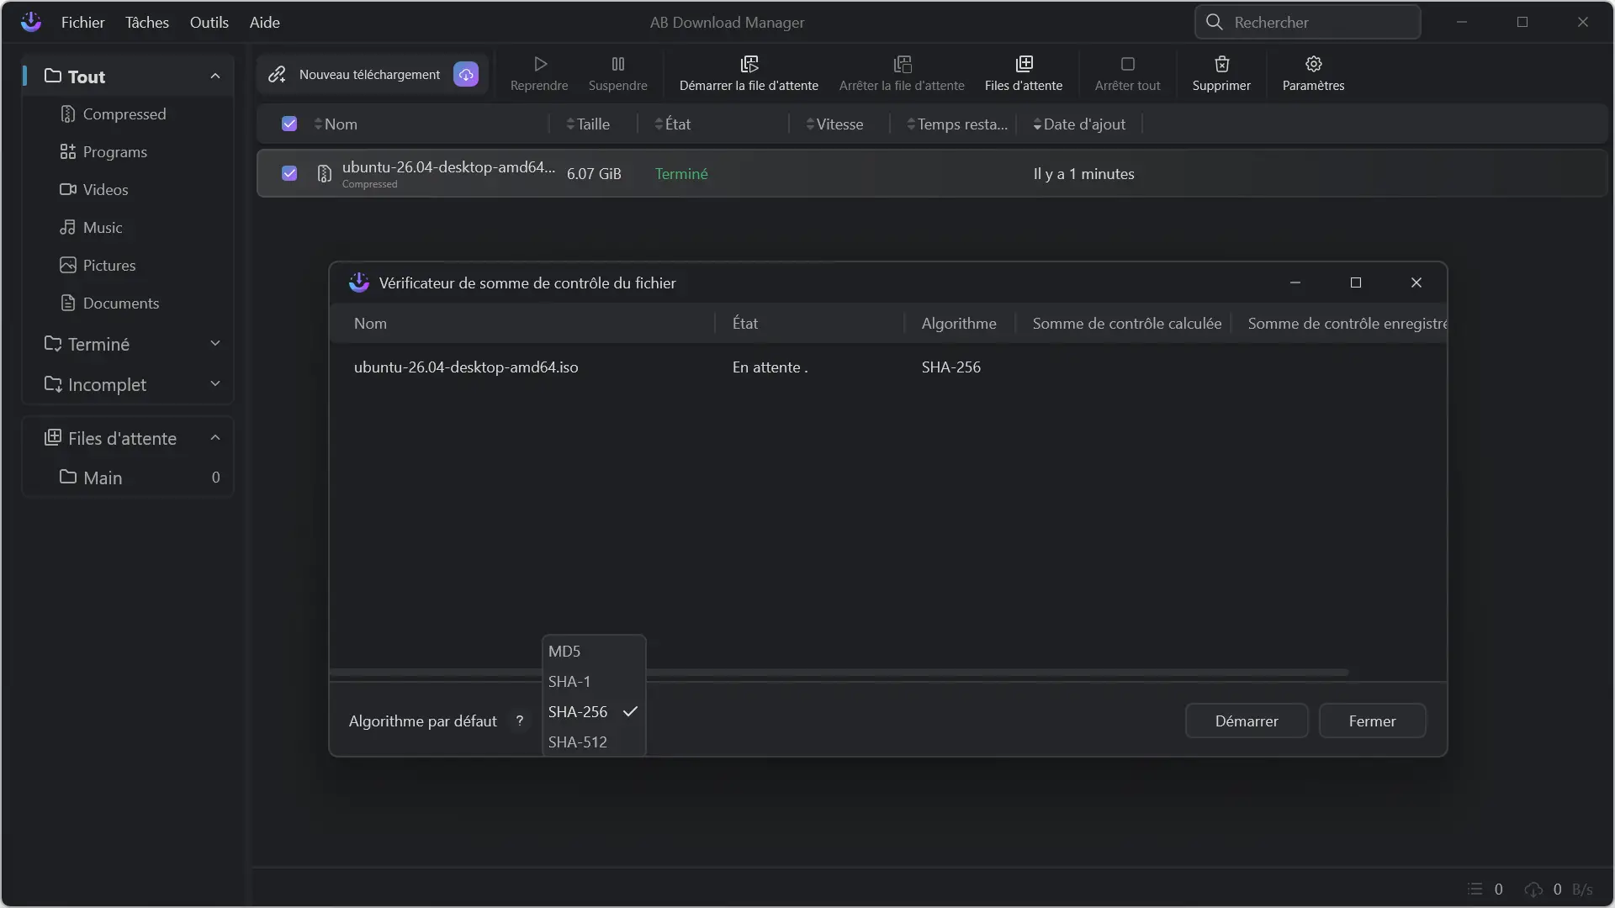Click the download speed cloud icon in status bar
Screen dimensions: 1615x908
(1533, 889)
